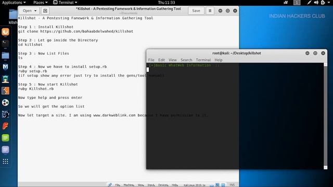This screenshot has width=333, height=187.
Task: Open the system menu arrow
Action: pos(329,3)
